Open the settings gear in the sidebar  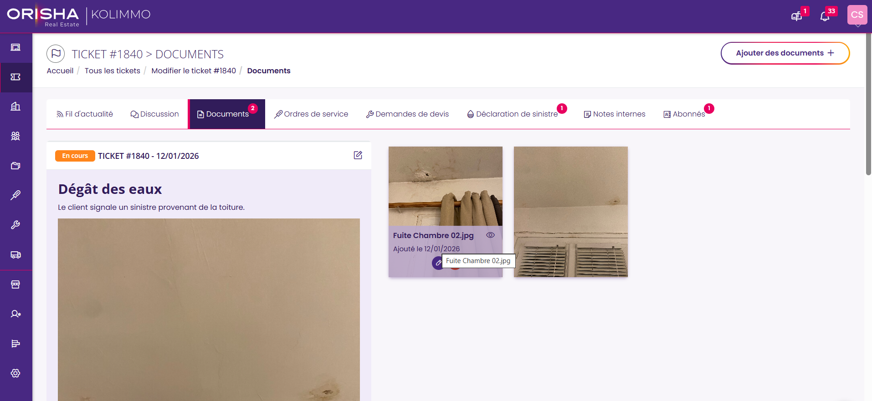(15, 373)
